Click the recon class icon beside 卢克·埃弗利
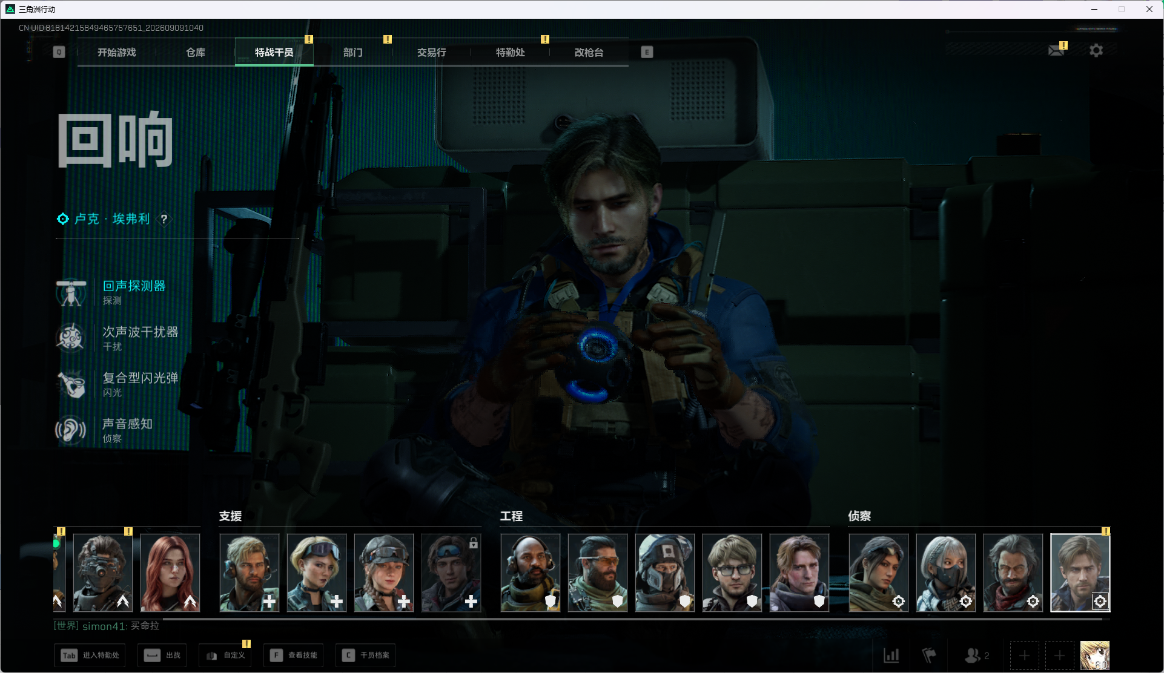The height and width of the screenshot is (673, 1164). (x=63, y=218)
